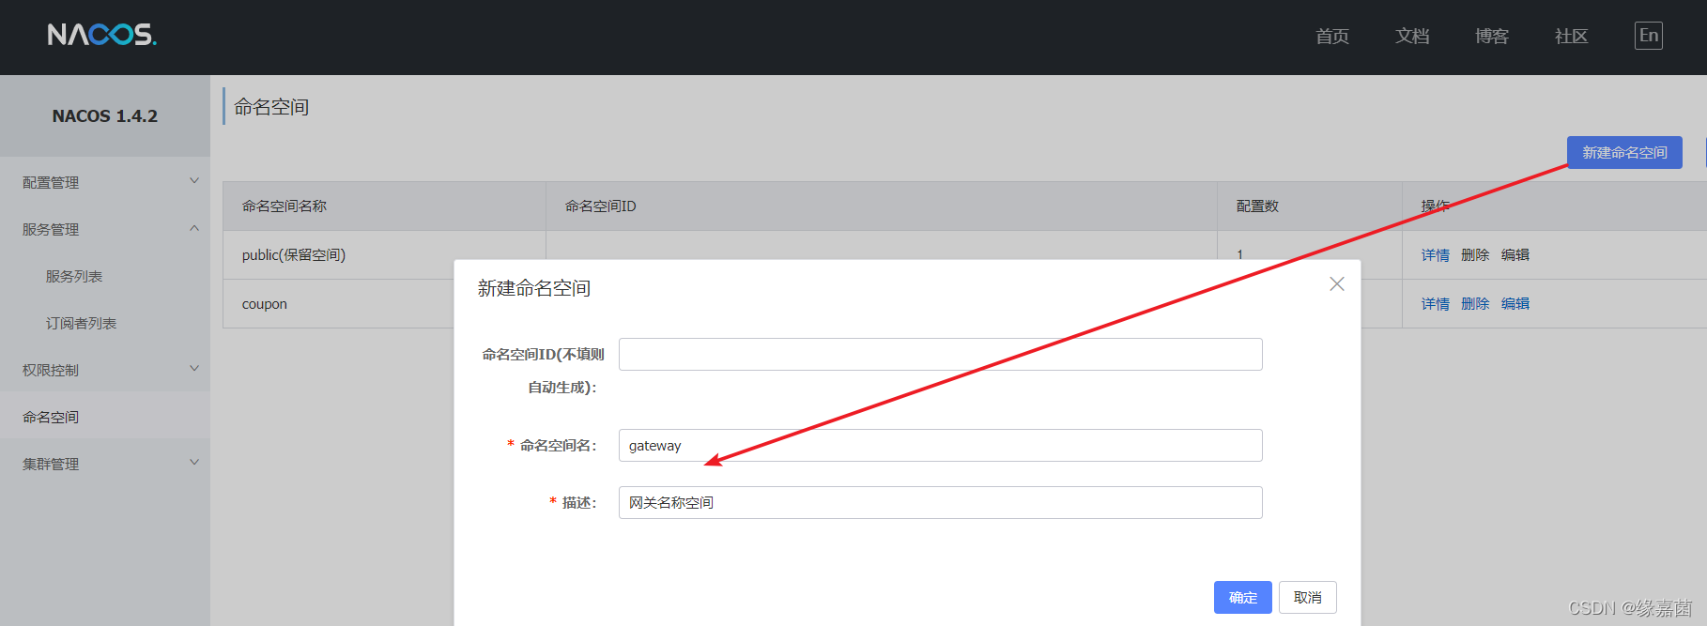Image resolution: width=1707 pixels, height=626 pixels.
Task: Open 社区 in the top navigation
Action: (x=1571, y=37)
